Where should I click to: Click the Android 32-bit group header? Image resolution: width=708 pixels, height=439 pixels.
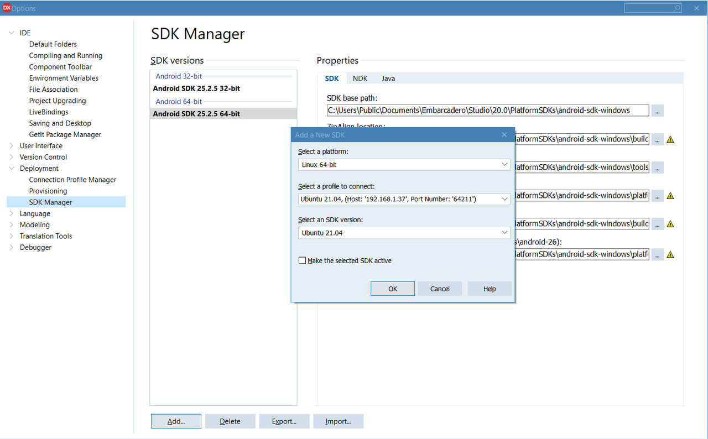coord(179,76)
